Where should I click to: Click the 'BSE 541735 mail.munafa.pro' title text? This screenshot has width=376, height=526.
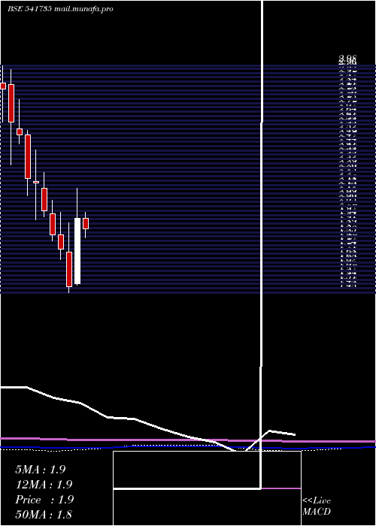click(60, 9)
